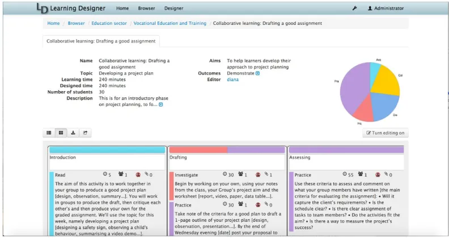Select the Collaborative learning design tab
Viewport: 449px width, 240px height.
101,41
